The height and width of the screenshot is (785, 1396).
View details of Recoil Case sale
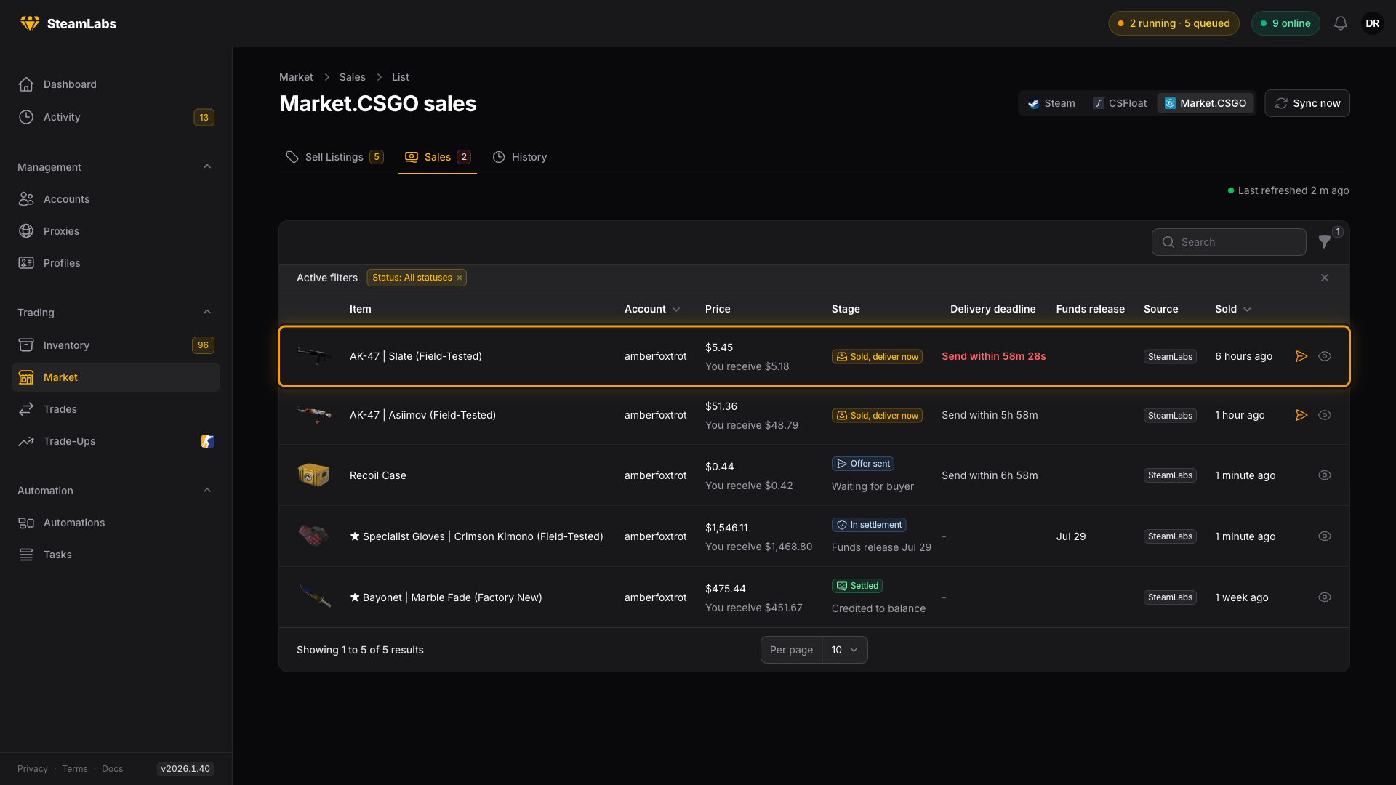1325,475
